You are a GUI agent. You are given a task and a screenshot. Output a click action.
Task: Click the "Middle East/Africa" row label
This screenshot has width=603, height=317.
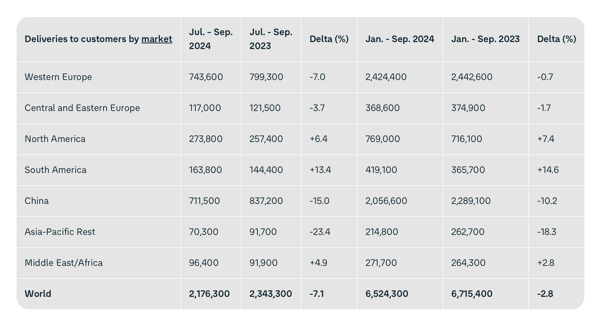tap(64, 263)
